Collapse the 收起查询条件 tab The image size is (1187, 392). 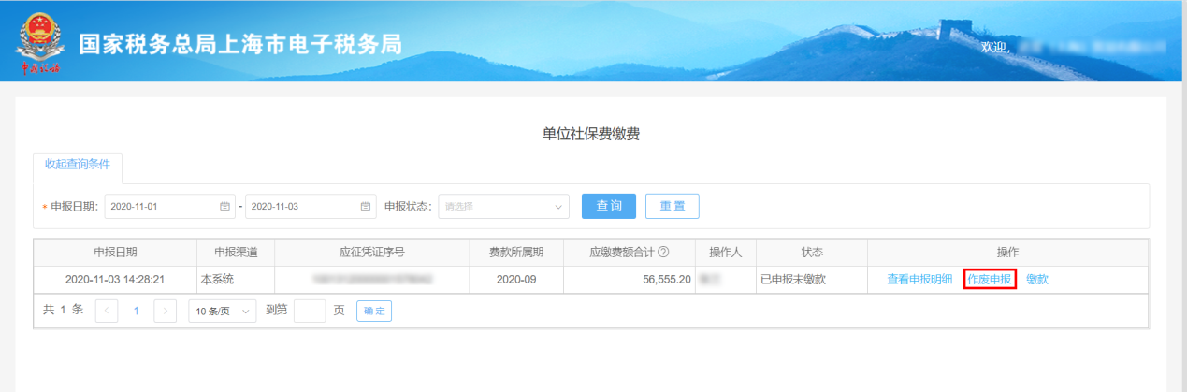(x=78, y=164)
